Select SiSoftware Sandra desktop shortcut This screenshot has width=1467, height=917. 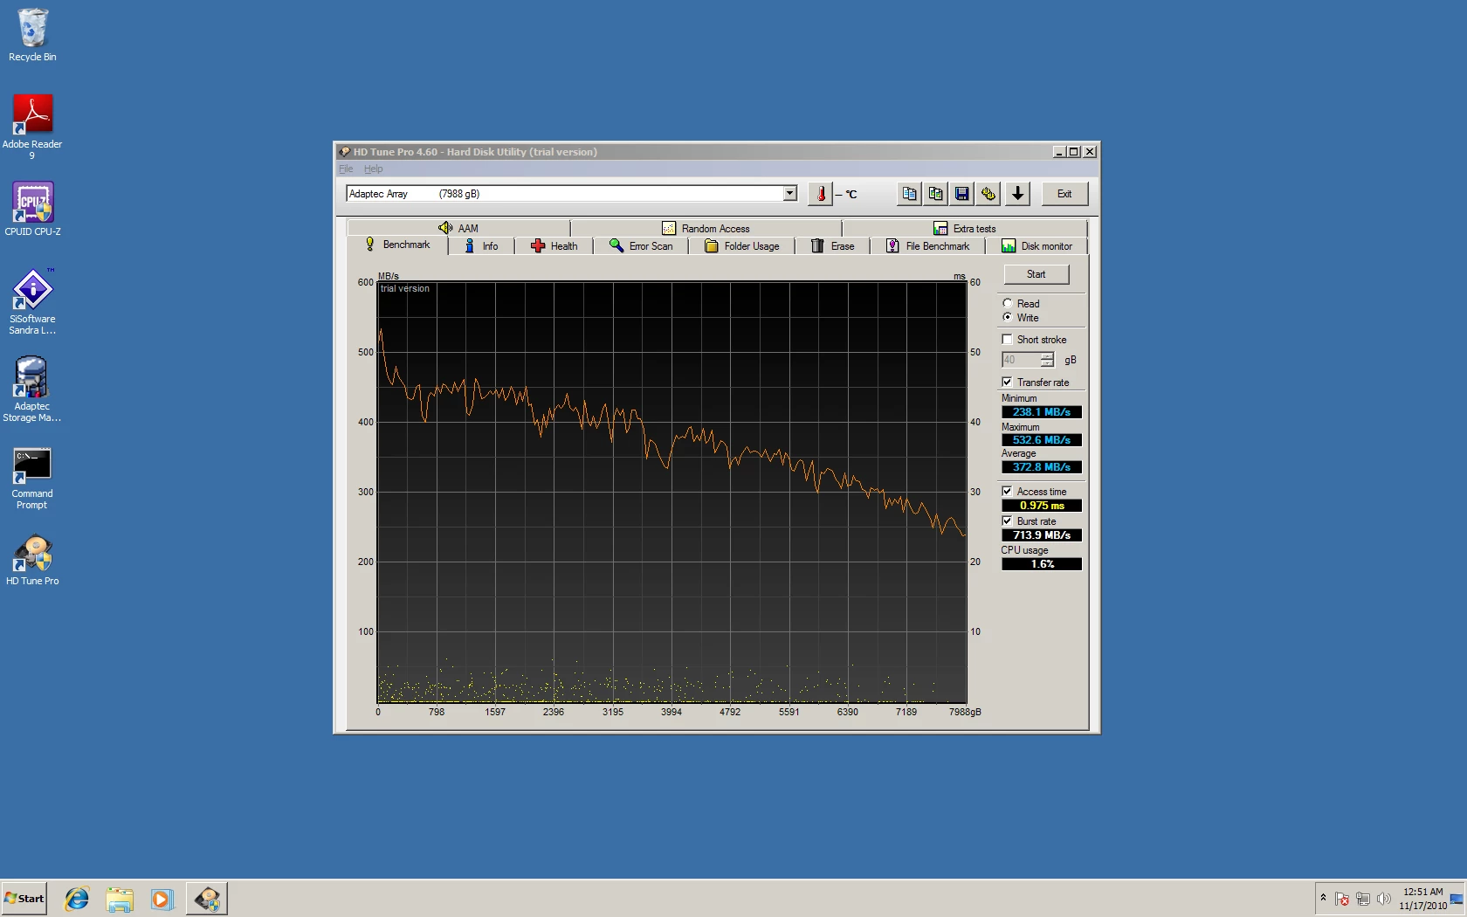point(32,301)
